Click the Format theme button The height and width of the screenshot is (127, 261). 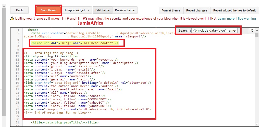171,10
